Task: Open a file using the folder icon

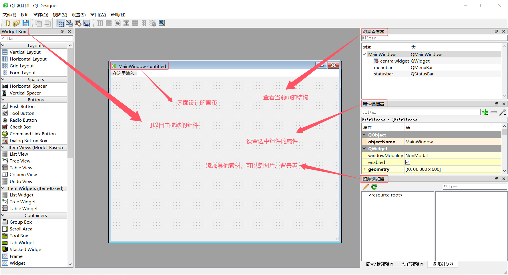Action: [17, 23]
